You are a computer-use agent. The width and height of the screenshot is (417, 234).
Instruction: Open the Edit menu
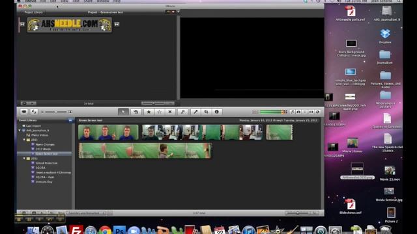[x=53, y=1]
